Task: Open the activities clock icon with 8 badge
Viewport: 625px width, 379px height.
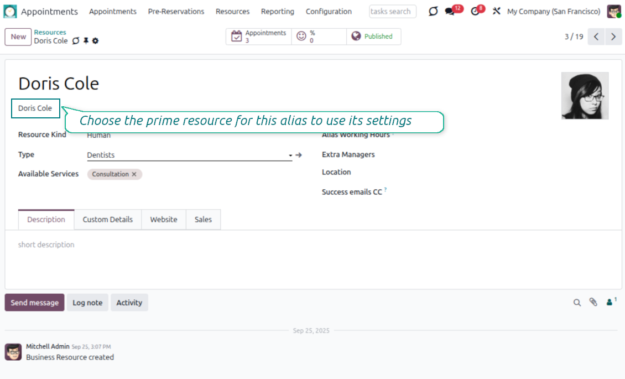Action: click(x=475, y=12)
